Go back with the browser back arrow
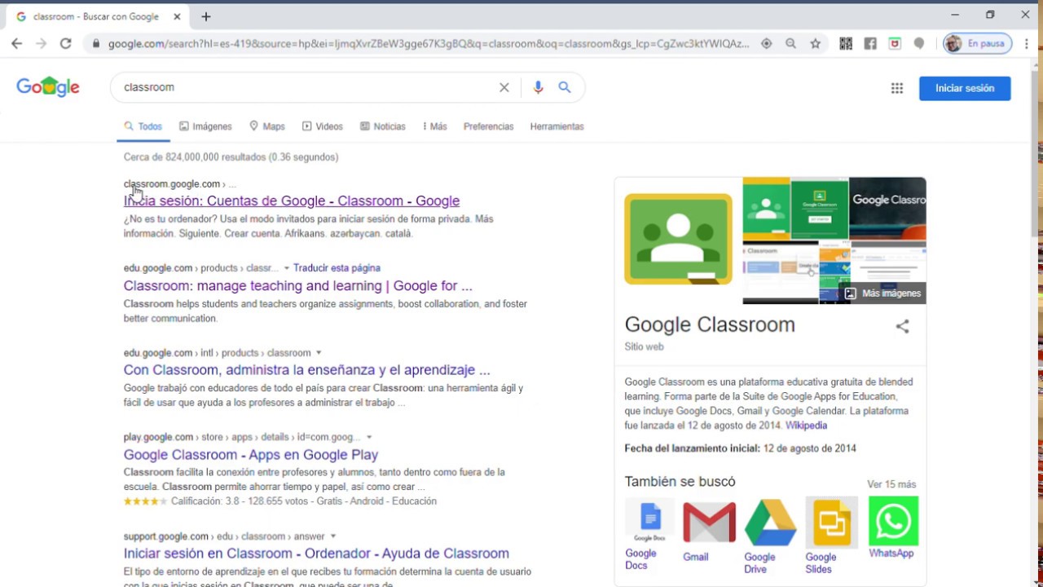This screenshot has width=1043, height=587. 17,43
